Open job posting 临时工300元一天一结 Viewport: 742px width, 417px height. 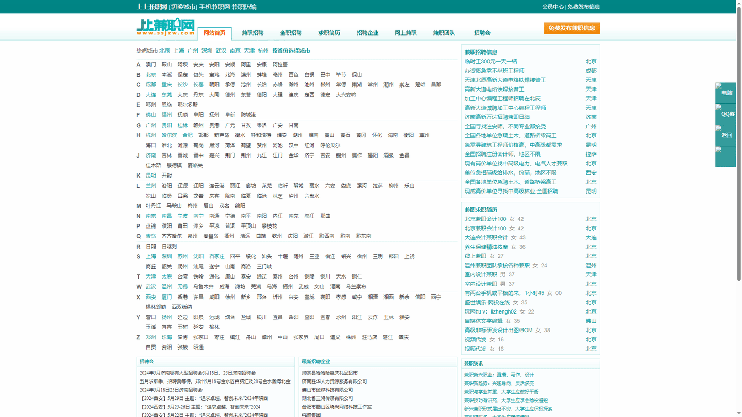click(491, 62)
